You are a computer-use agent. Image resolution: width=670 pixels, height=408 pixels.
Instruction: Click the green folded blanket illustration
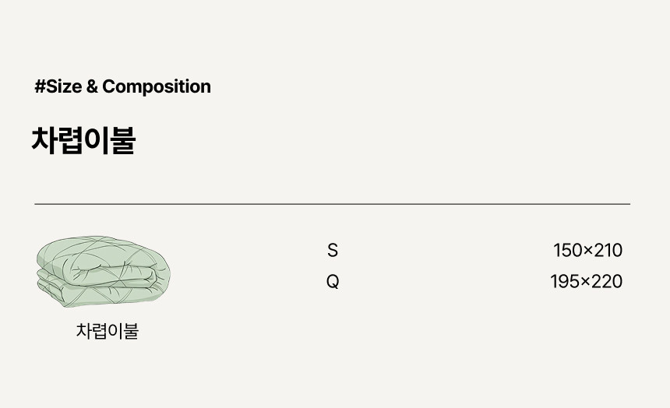pos(104,271)
